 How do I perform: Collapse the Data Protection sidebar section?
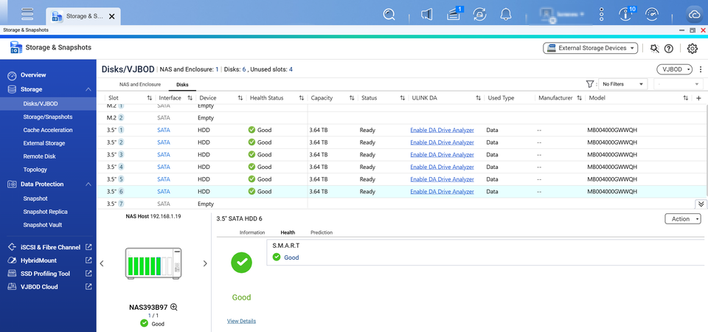pyautogui.click(x=88, y=184)
